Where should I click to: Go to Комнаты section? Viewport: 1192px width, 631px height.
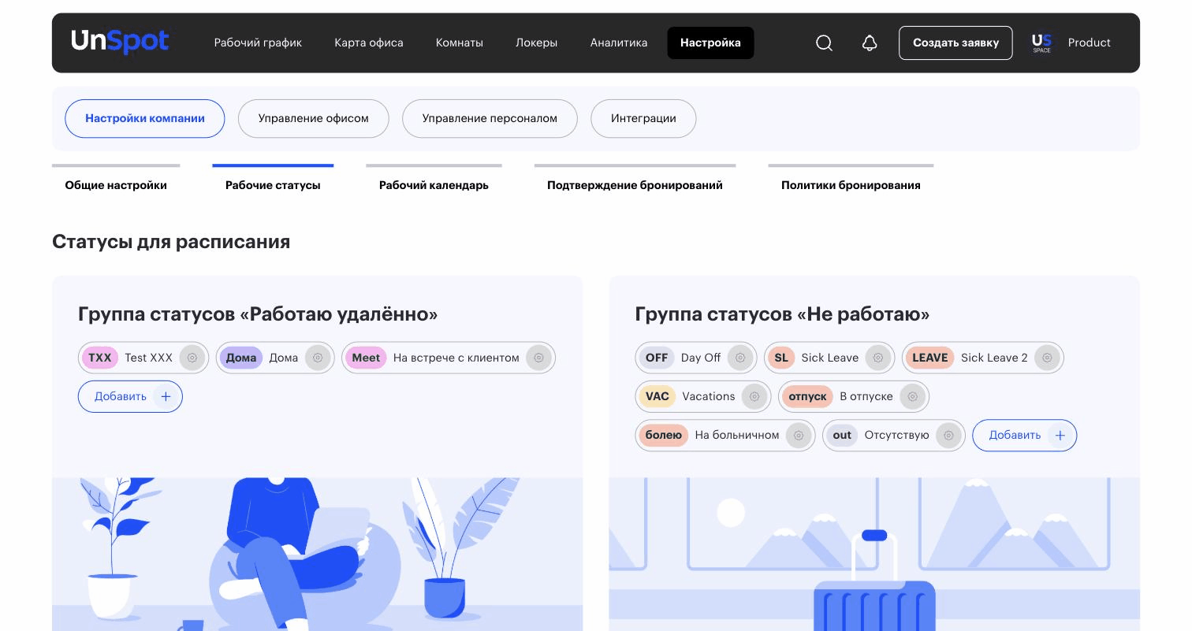460,43
